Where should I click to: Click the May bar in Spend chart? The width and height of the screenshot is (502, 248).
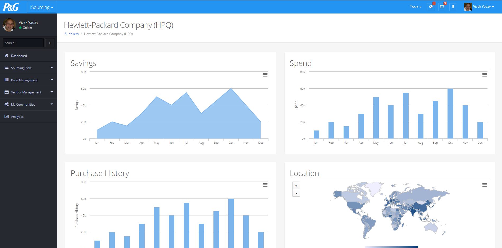point(376,118)
